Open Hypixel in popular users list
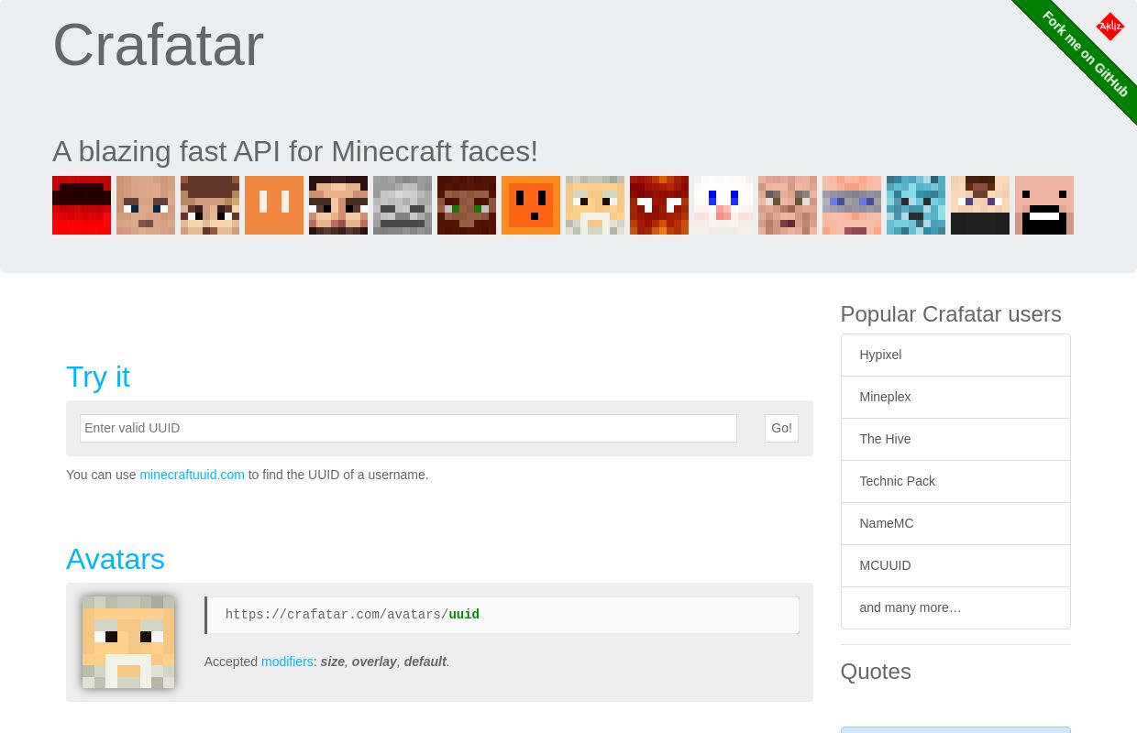 955,355
